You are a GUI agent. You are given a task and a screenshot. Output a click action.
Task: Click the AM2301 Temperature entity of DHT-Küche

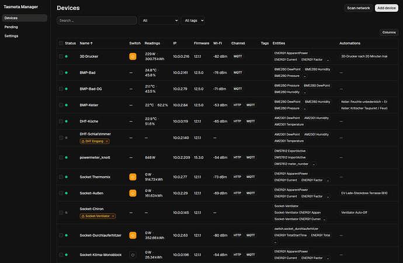[289, 125]
